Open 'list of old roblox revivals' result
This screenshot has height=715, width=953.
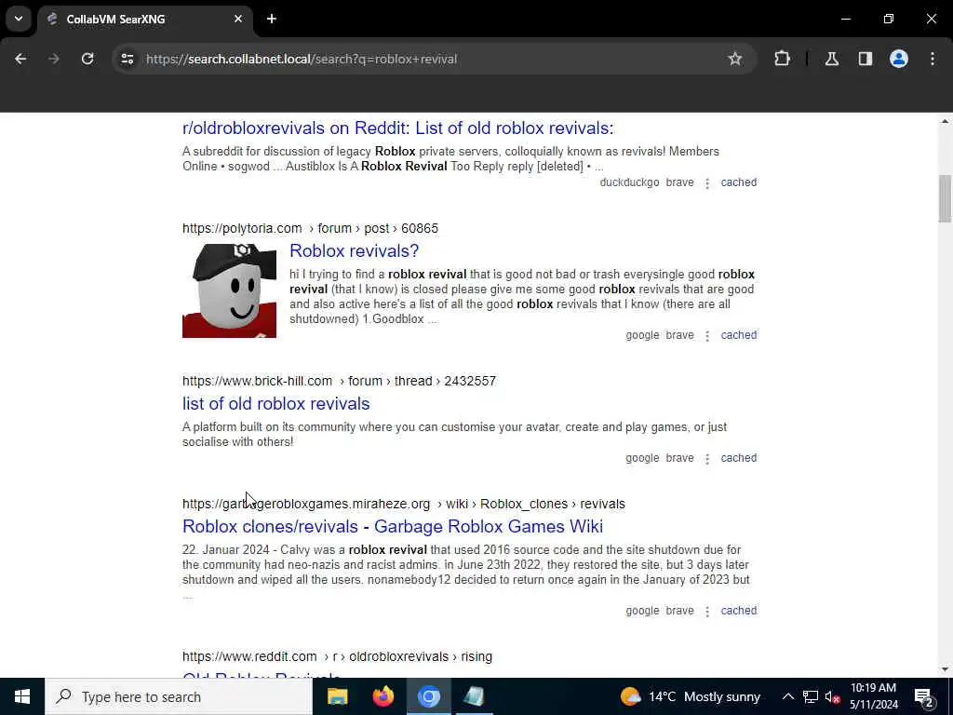pos(275,404)
